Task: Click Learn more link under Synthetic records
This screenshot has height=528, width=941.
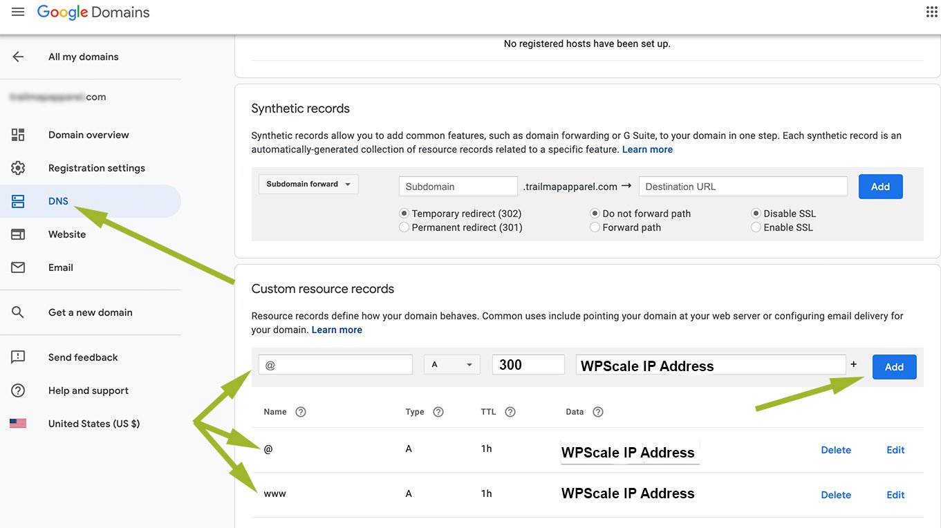Action: [x=647, y=149]
